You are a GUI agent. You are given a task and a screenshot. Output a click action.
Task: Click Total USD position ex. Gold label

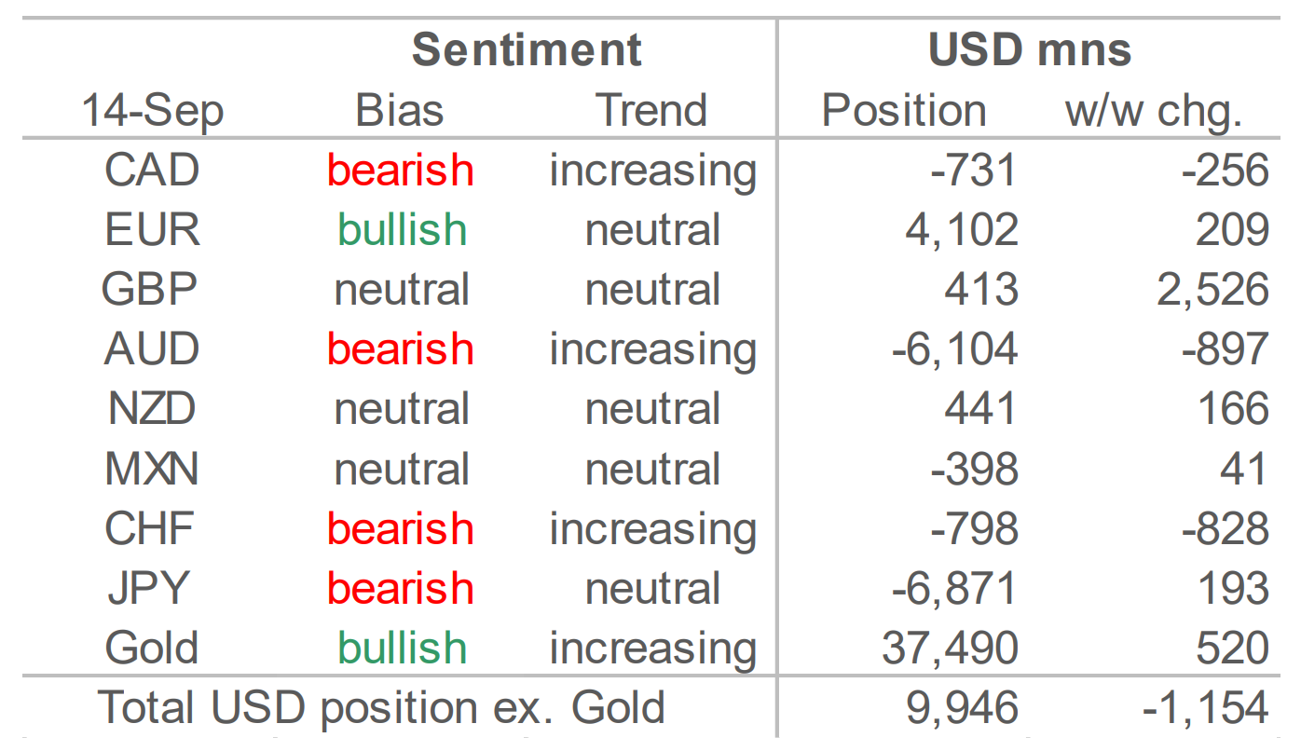coord(381,708)
